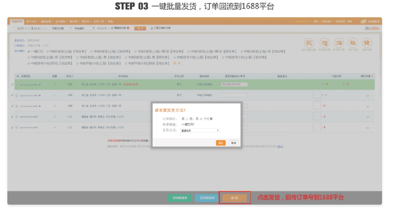
Task: Open the 快递单设置 icon
Action: [324, 43]
